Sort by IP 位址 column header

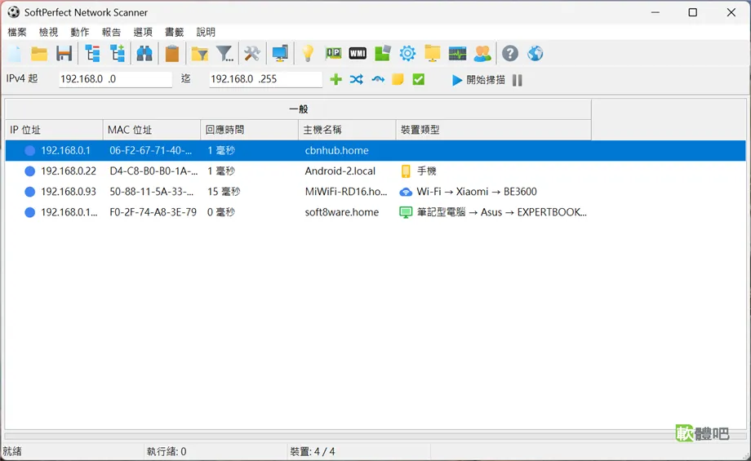coord(54,130)
